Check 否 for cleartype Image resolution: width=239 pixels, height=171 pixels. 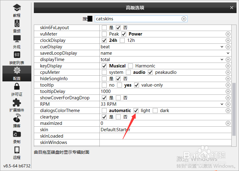pyautogui.click(x=118, y=117)
